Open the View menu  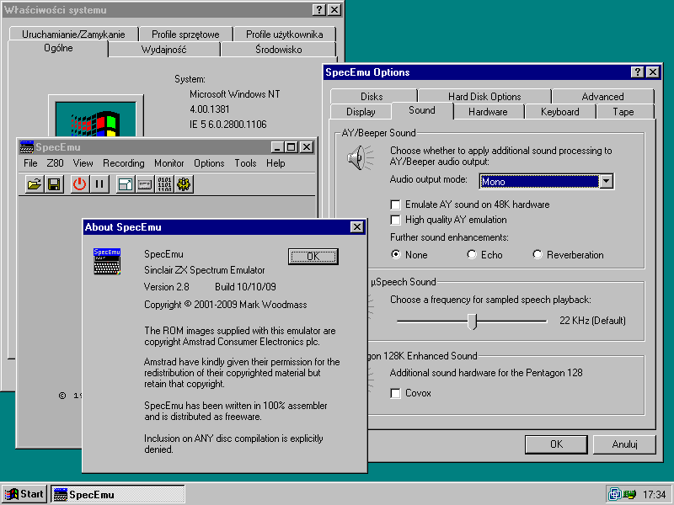click(x=83, y=163)
